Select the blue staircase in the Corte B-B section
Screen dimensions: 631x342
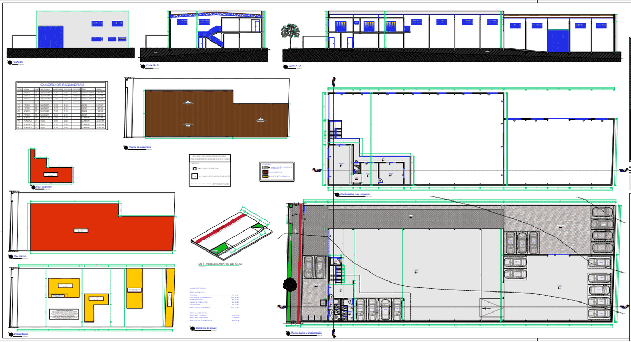210,36
